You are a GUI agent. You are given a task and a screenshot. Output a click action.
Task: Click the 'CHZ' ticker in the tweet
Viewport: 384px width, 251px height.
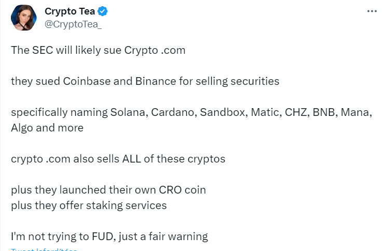[297, 112]
